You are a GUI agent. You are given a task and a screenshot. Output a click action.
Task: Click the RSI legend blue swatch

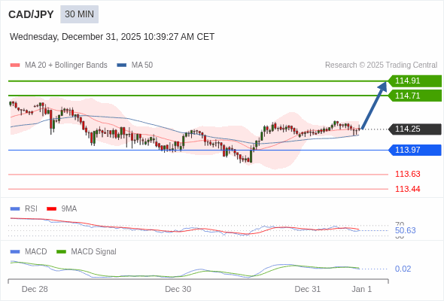coord(15,209)
